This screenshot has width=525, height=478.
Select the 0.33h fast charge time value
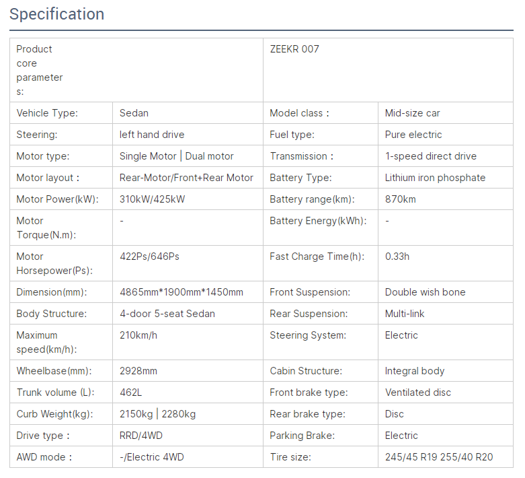pos(397,257)
